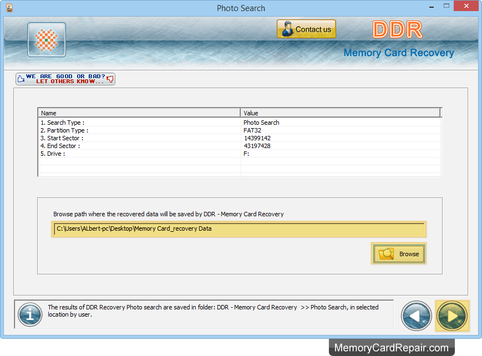Close the Photo Search window
This screenshot has width=482, height=356.
(466, 6)
